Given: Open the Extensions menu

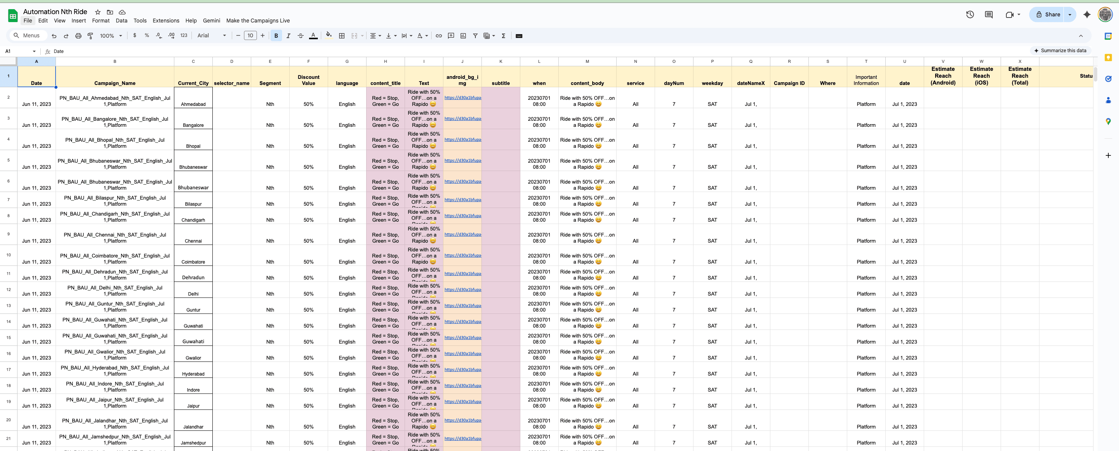Looking at the screenshot, I should click(x=166, y=21).
